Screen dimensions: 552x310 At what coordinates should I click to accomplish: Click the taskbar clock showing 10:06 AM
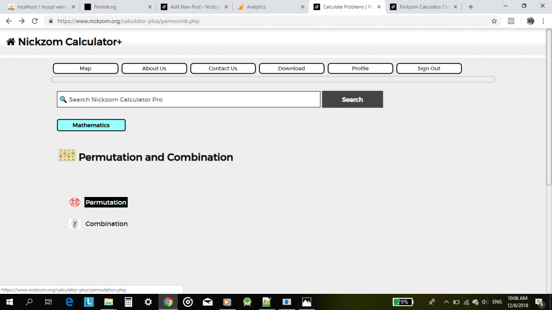[517, 302]
